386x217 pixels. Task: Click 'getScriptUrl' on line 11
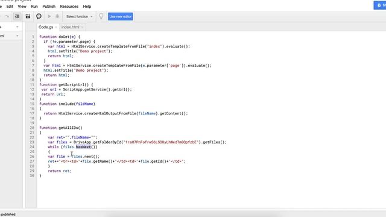click(71, 84)
